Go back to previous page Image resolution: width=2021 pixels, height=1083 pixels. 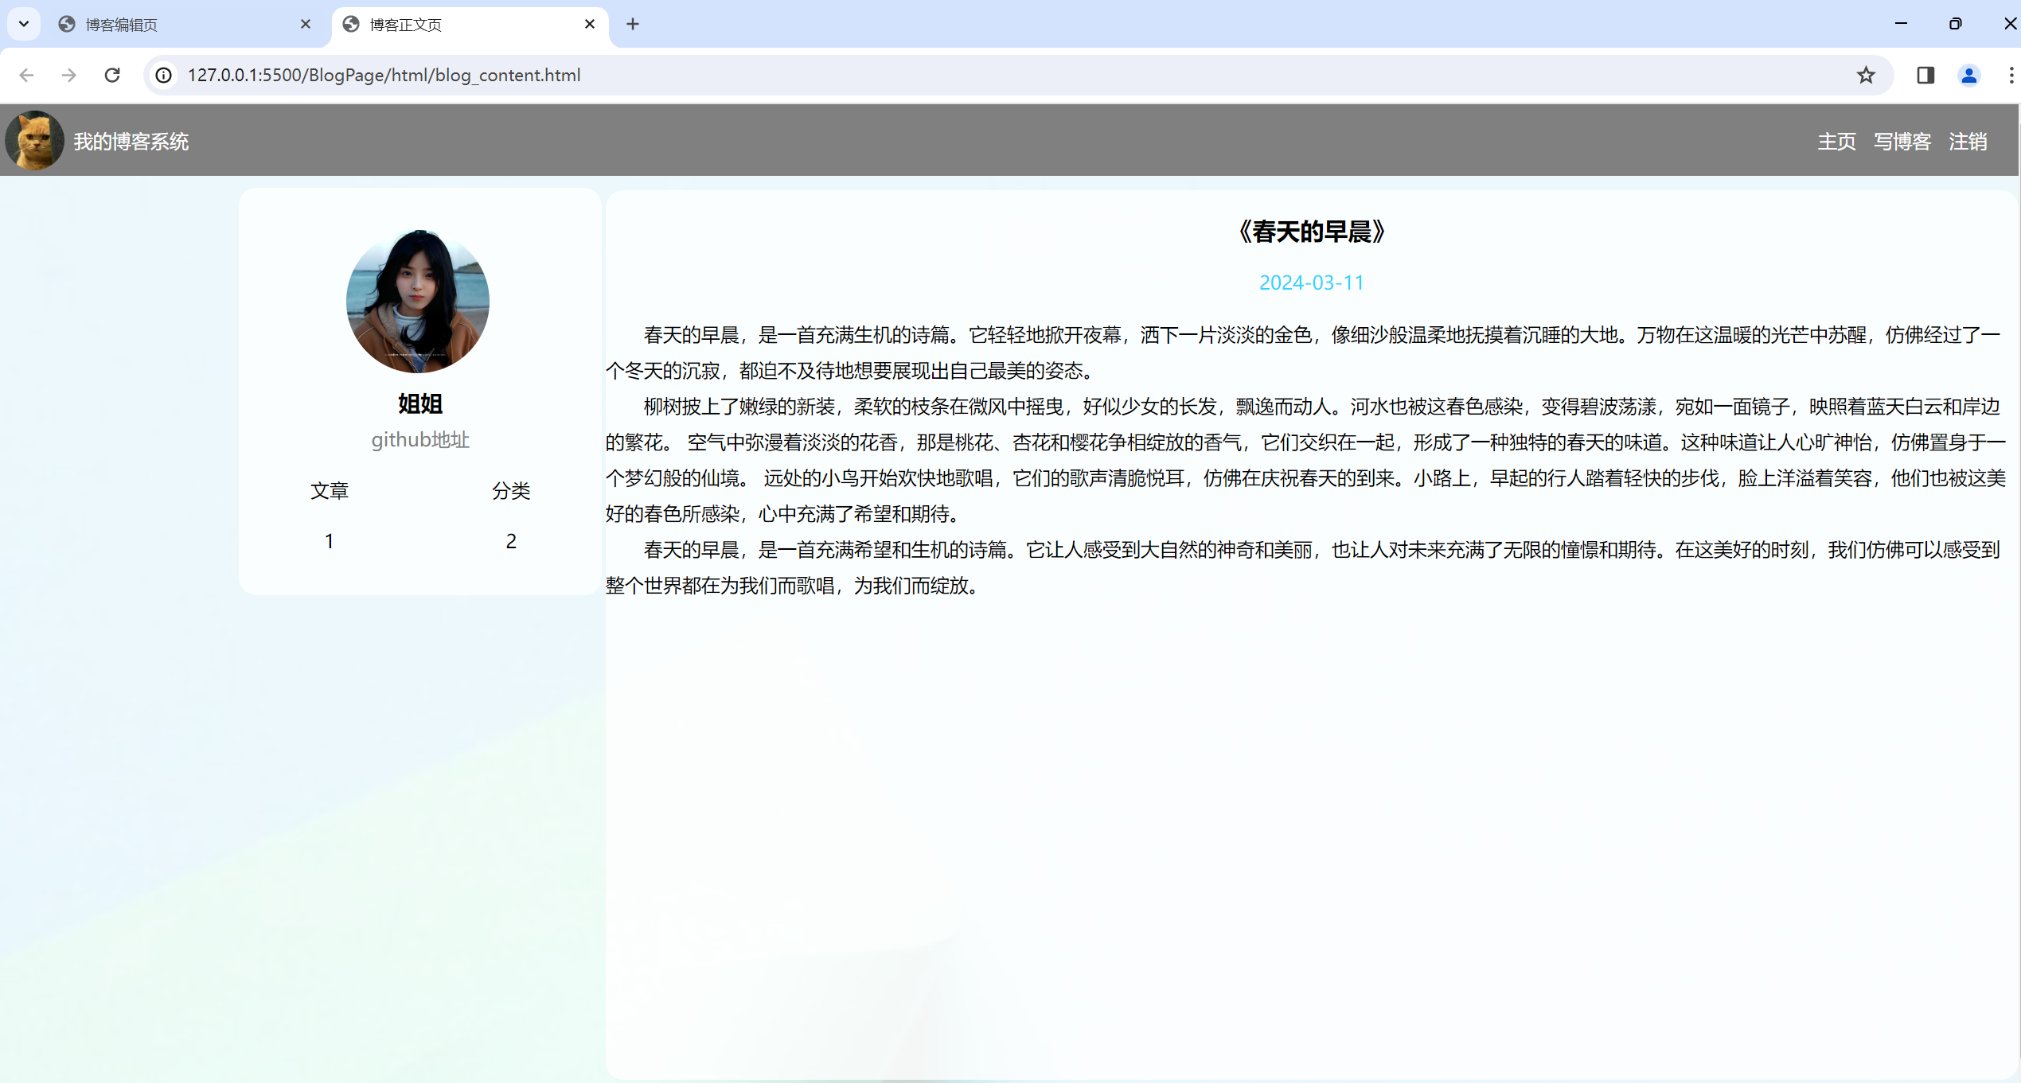(x=26, y=75)
